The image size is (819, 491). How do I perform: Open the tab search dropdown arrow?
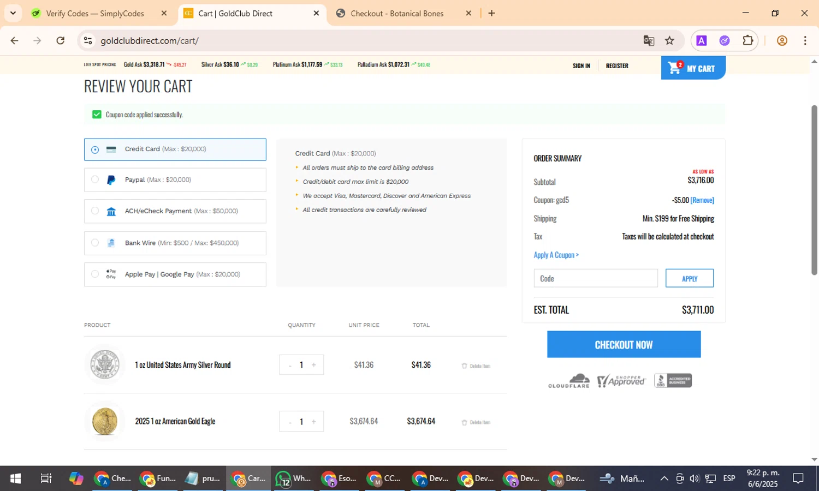coord(13,13)
